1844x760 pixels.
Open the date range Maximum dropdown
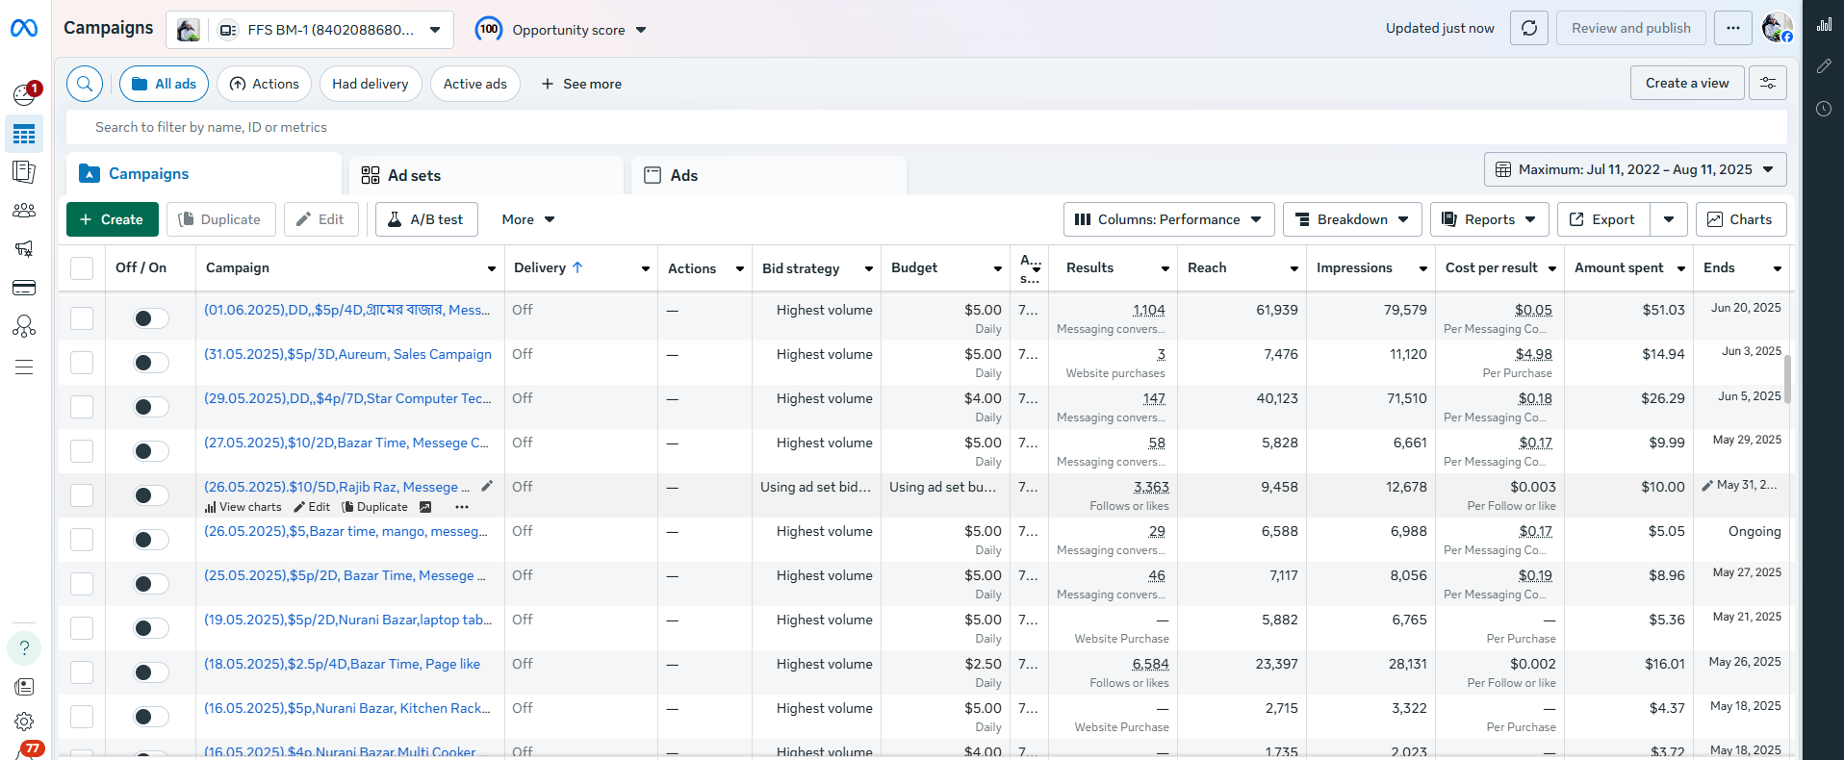click(x=1634, y=169)
